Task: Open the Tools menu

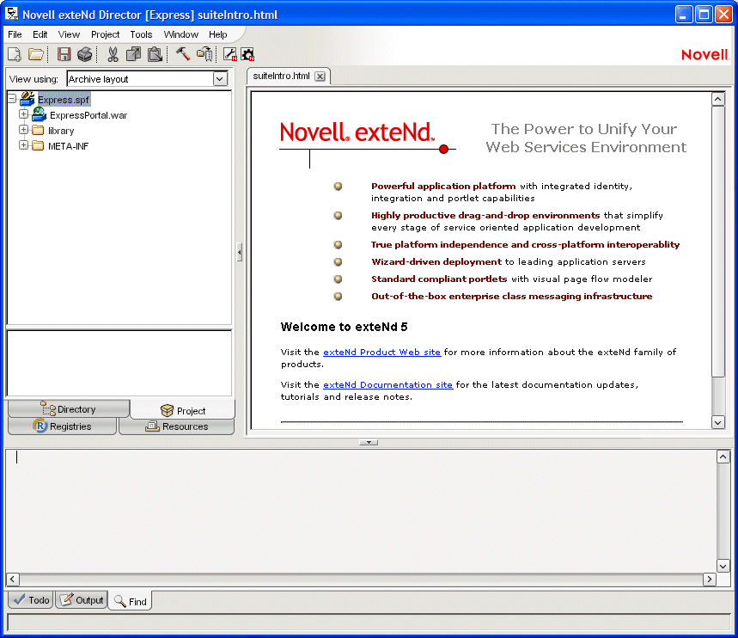Action: [141, 34]
